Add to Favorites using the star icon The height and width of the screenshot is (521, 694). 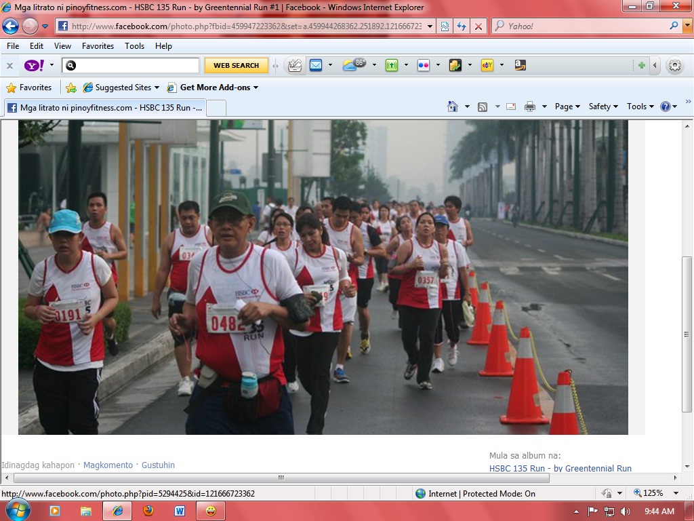click(12, 87)
